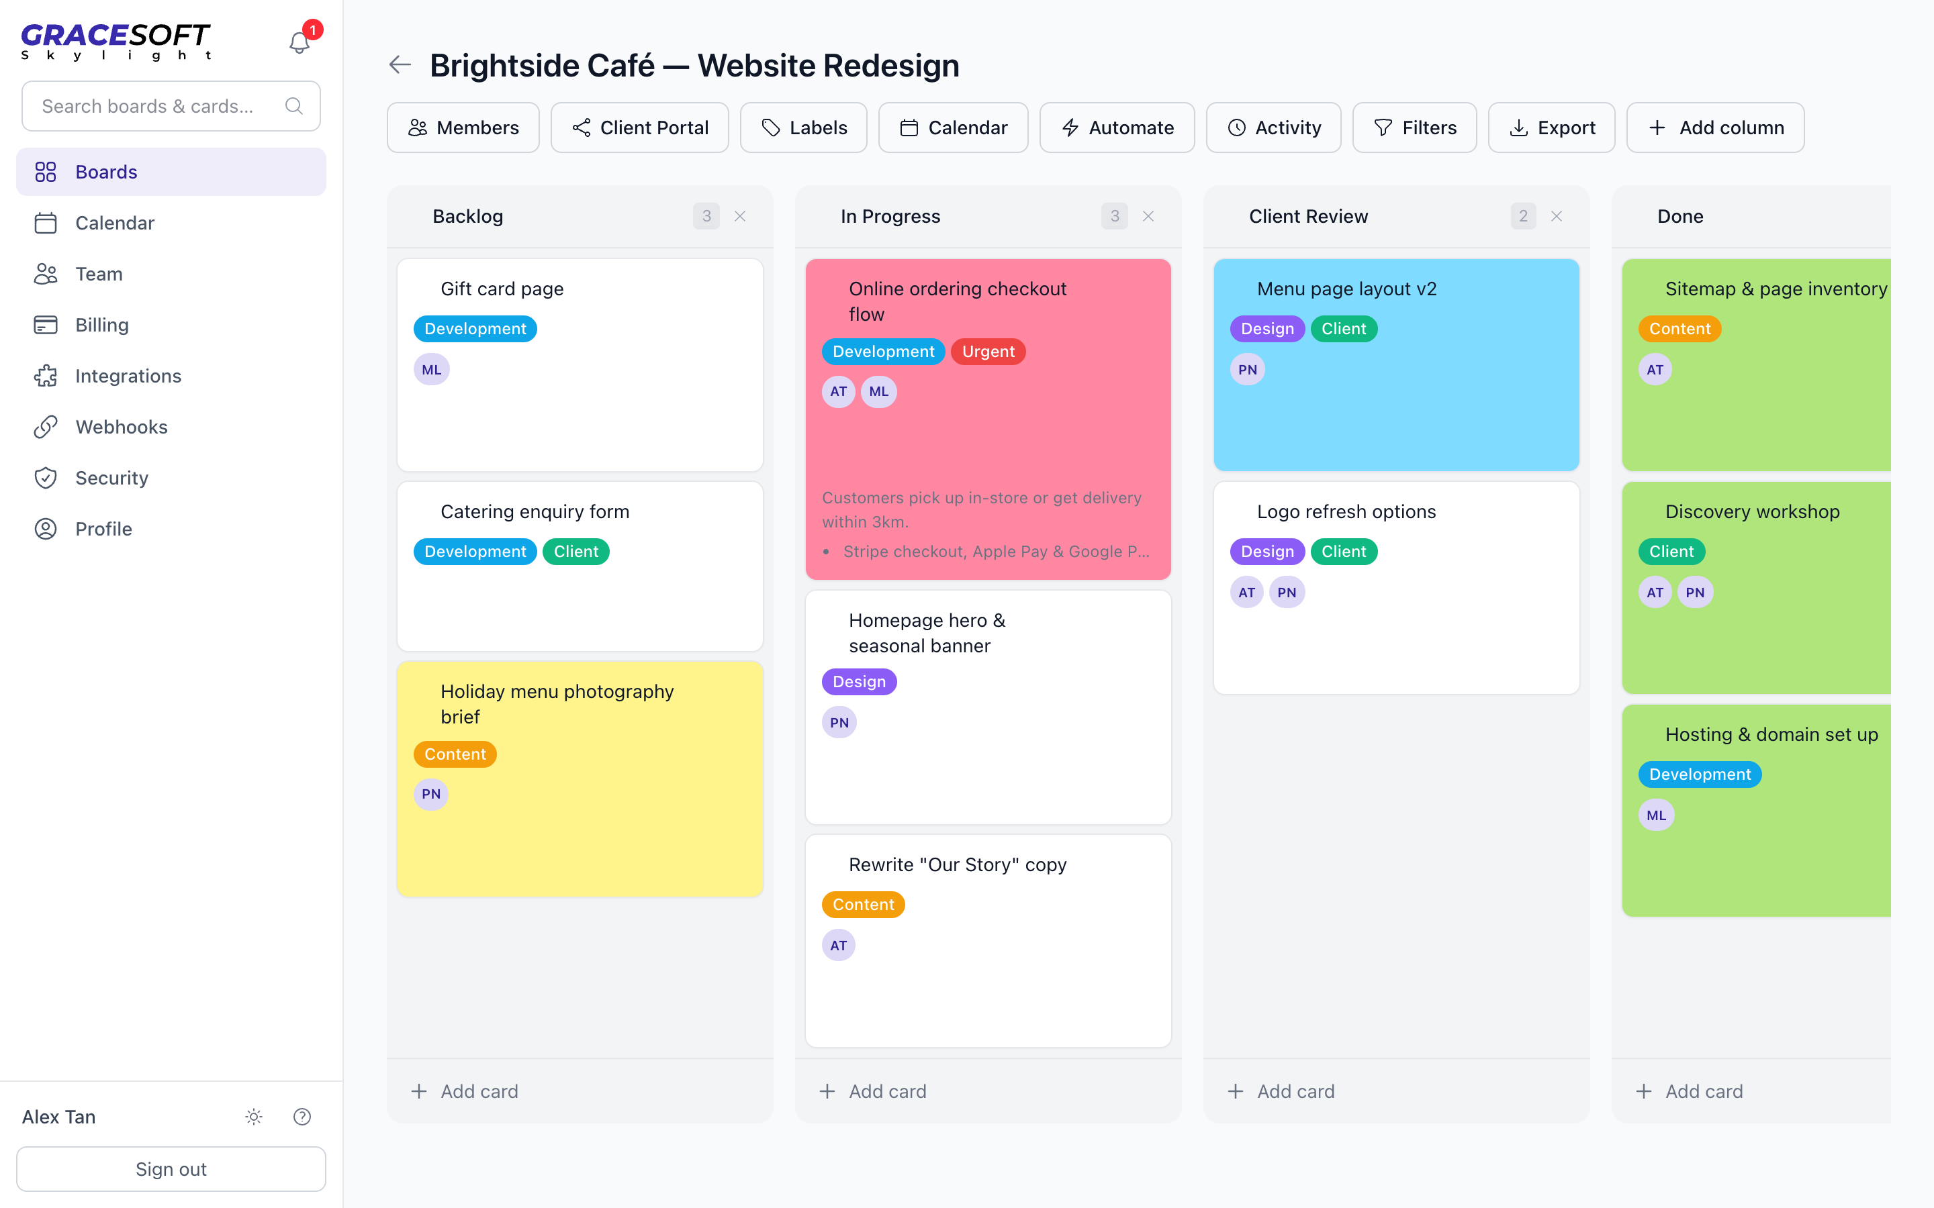Open the Labels manager

[803, 128]
